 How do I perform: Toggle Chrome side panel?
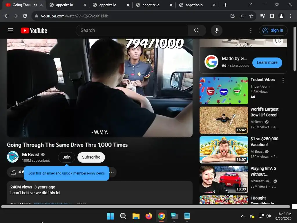coord(272,16)
